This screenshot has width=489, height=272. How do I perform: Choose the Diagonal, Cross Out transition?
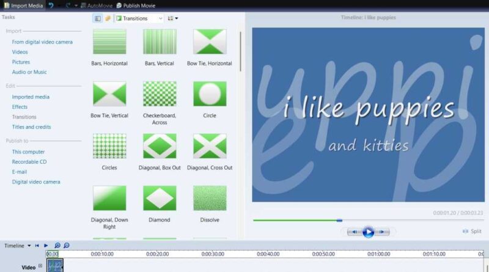click(x=210, y=146)
